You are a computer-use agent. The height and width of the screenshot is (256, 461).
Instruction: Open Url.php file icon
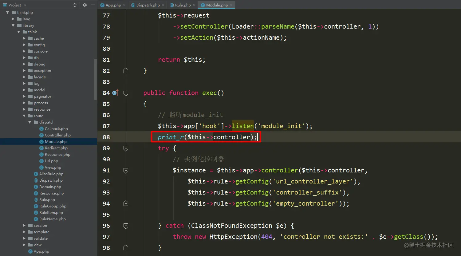click(42, 161)
